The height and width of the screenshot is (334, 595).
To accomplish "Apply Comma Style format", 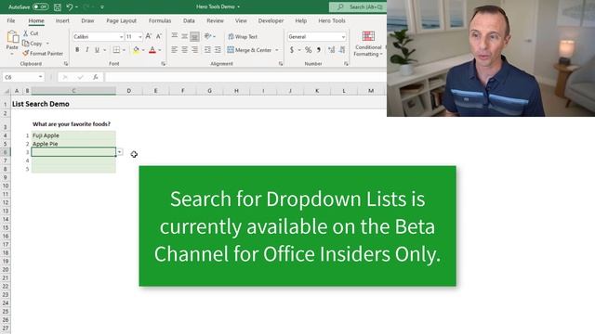I will coord(319,49).
